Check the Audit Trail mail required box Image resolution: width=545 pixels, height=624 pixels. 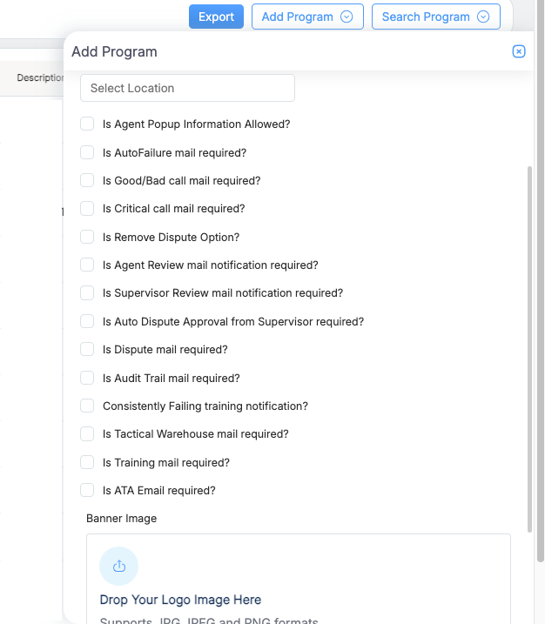pyautogui.click(x=87, y=378)
